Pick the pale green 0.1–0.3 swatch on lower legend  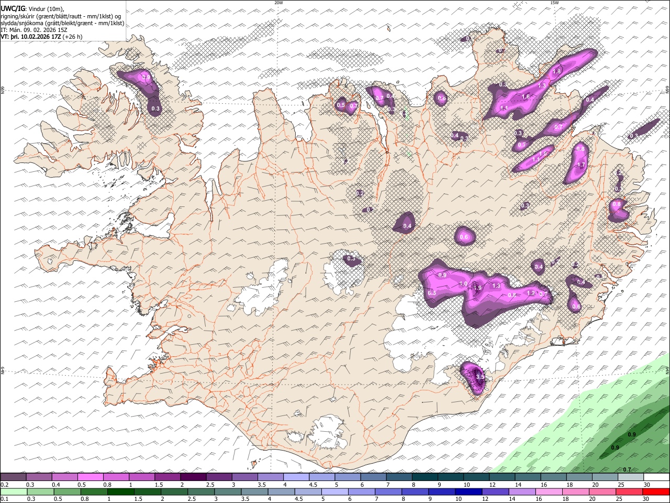13,492
